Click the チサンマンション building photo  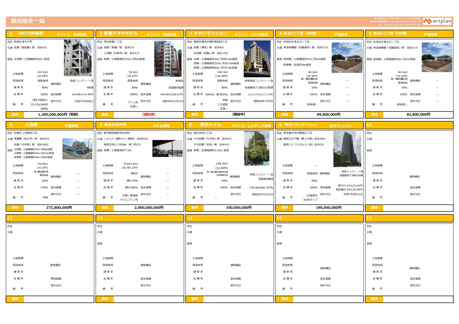coord(257,59)
